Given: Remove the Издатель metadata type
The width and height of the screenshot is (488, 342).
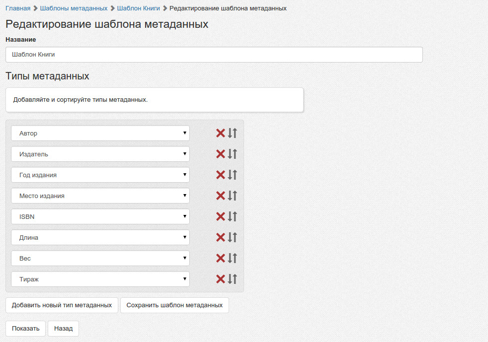Looking at the screenshot, I should tap(221, 154).
